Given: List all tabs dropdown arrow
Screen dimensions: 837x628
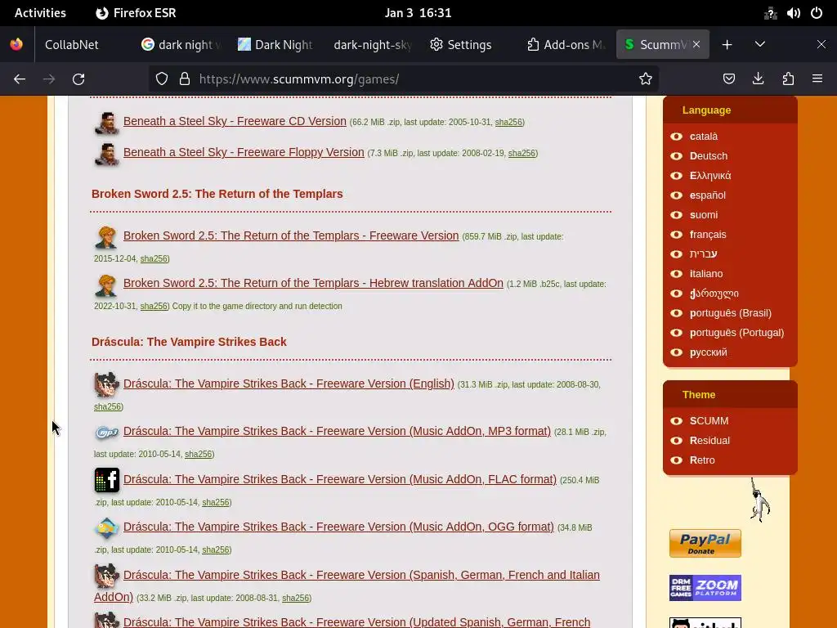Looking at the screenshot, I should pos(760,45).
